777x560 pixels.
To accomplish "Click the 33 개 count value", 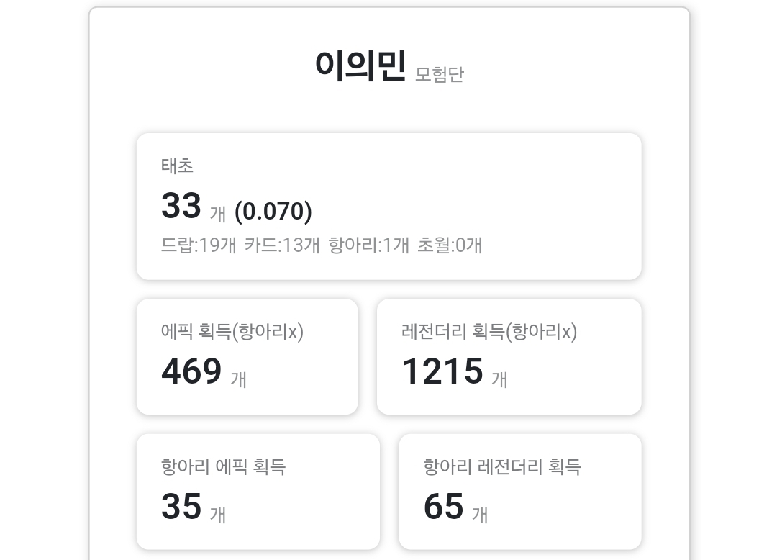I will pos(194,206).
